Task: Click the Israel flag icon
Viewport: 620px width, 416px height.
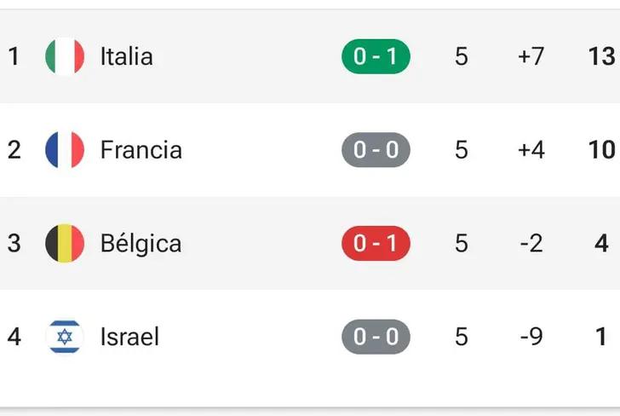Action: pos(65,337)
